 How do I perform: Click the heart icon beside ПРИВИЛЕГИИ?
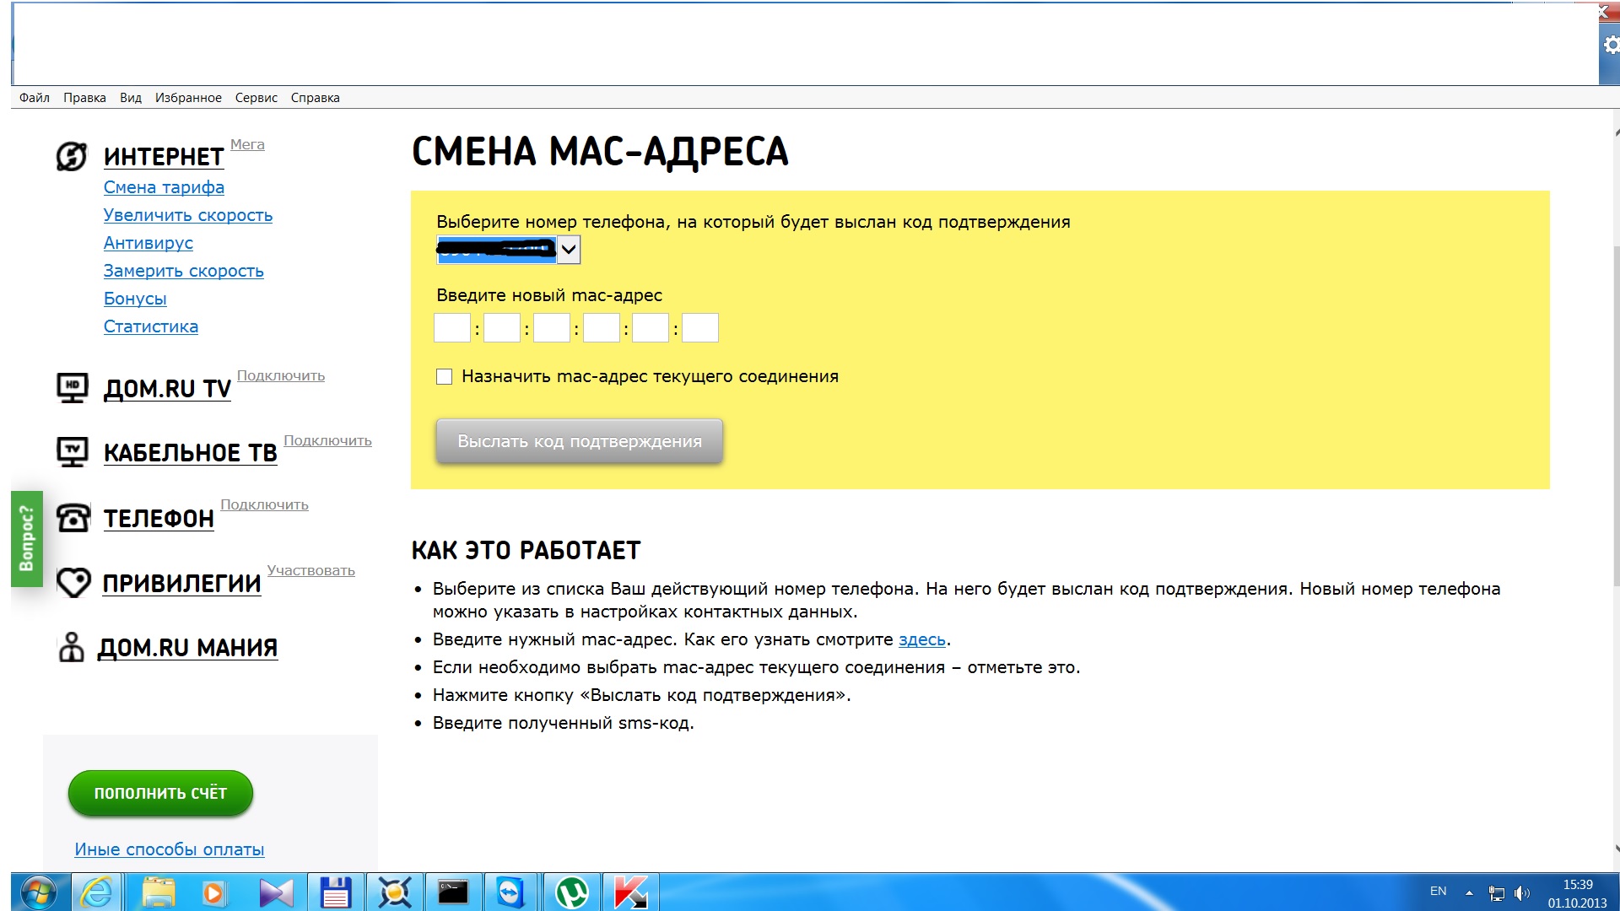(x=73, y=582)
